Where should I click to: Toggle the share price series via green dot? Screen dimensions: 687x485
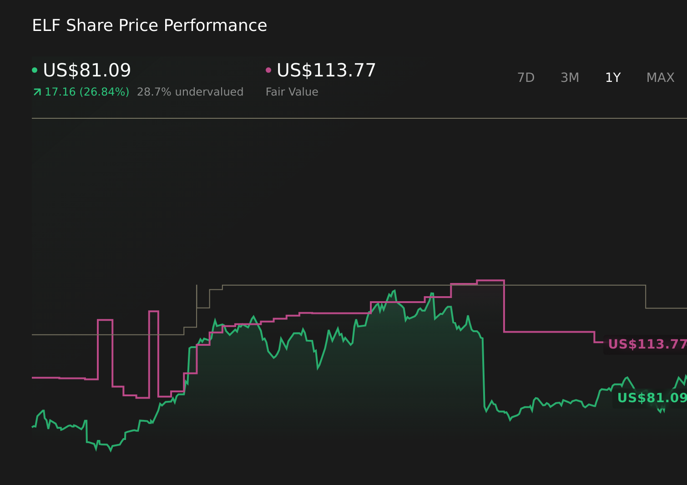35,70
